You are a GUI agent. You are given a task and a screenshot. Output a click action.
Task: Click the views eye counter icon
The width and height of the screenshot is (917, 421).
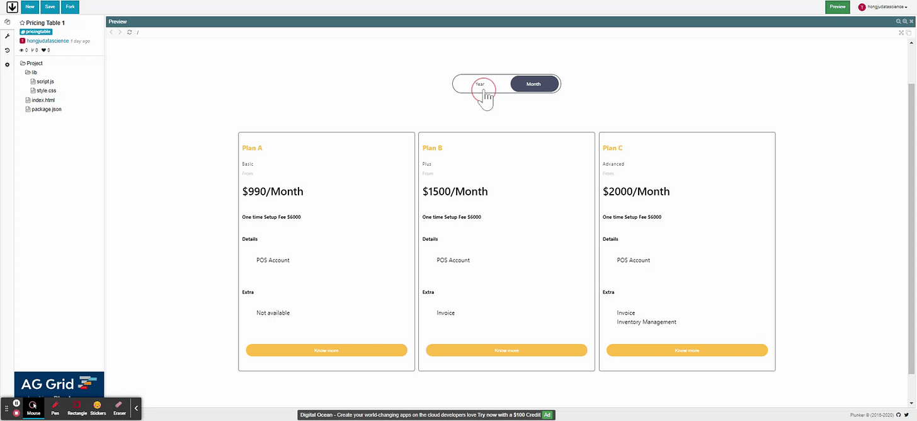[x=21, y=50]
